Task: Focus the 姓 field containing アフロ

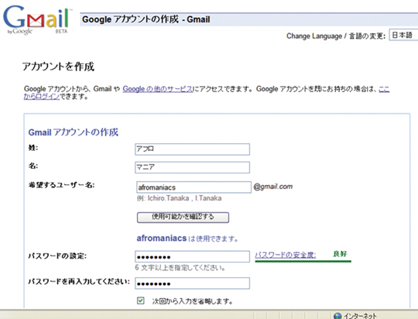Action: click(192, 149)
